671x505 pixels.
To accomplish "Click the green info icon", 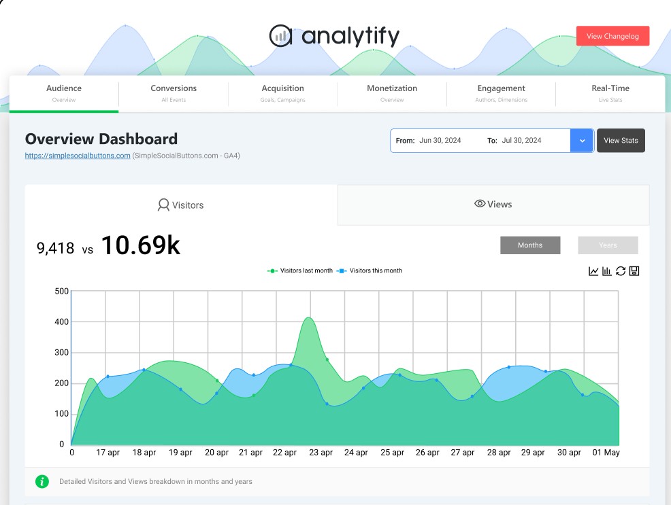I will pos(42,481).
